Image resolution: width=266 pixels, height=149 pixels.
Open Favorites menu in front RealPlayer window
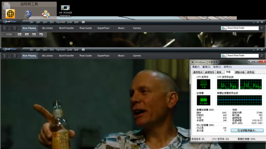pyautogui.click(x=61, y=50)
